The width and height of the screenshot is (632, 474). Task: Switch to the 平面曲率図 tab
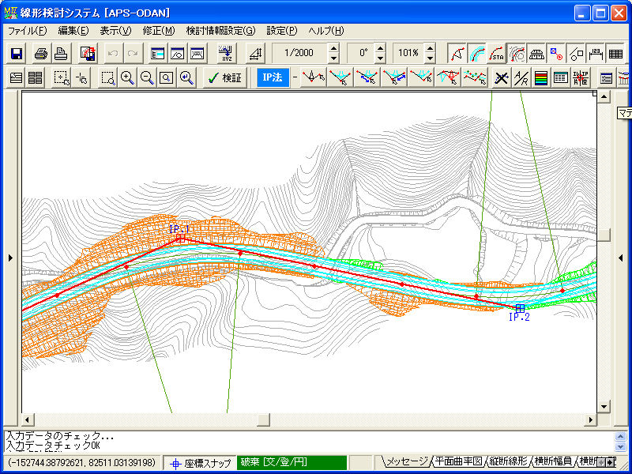coord(458,461)
